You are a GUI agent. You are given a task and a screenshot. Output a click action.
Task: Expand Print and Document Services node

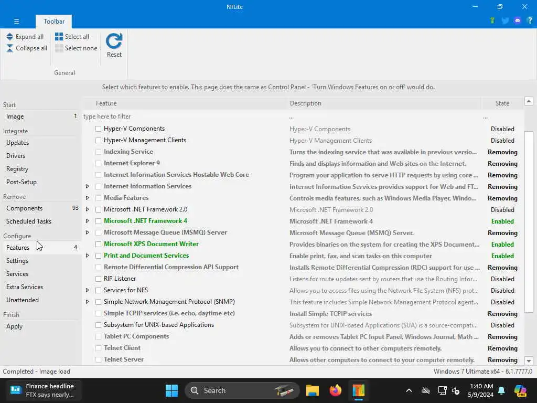coord(88,256)
